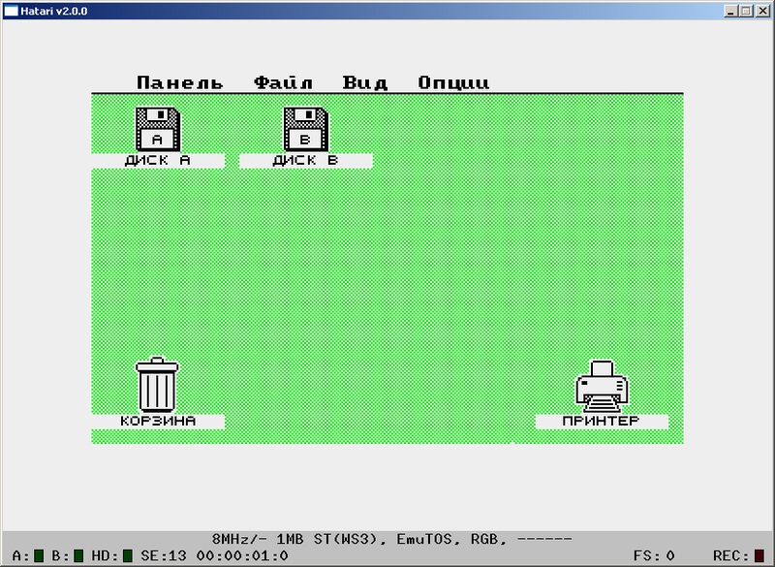Open the Опции menu
The height and width of the screenshot is (567, 775).
pos(453,82)
